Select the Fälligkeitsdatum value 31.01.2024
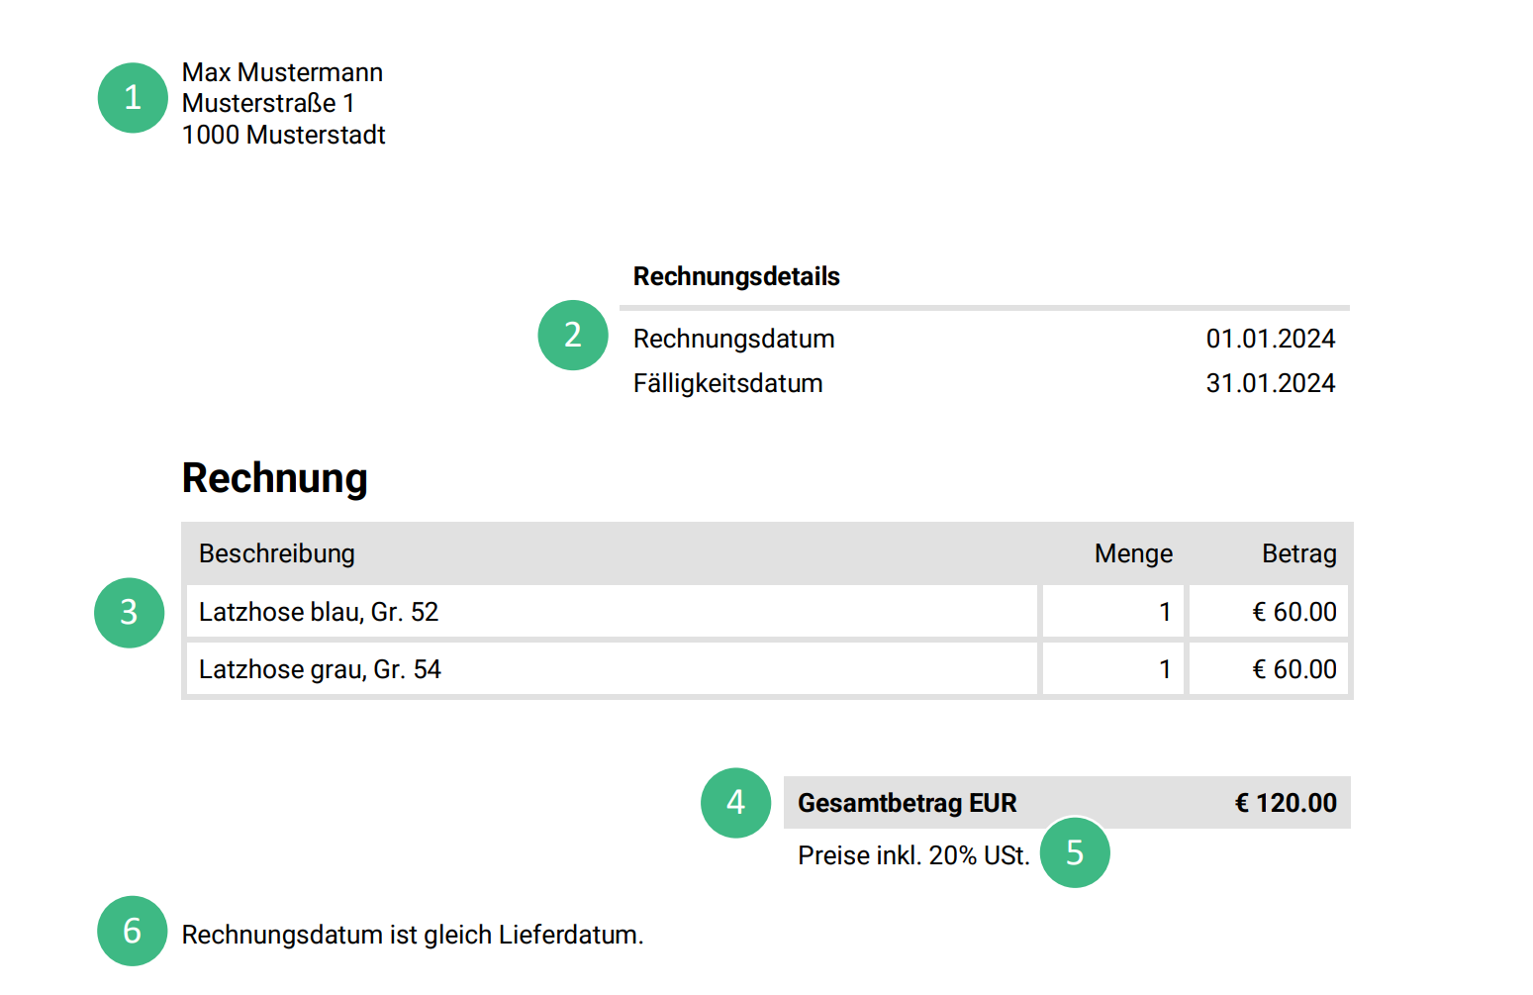 coord(1270,383)
